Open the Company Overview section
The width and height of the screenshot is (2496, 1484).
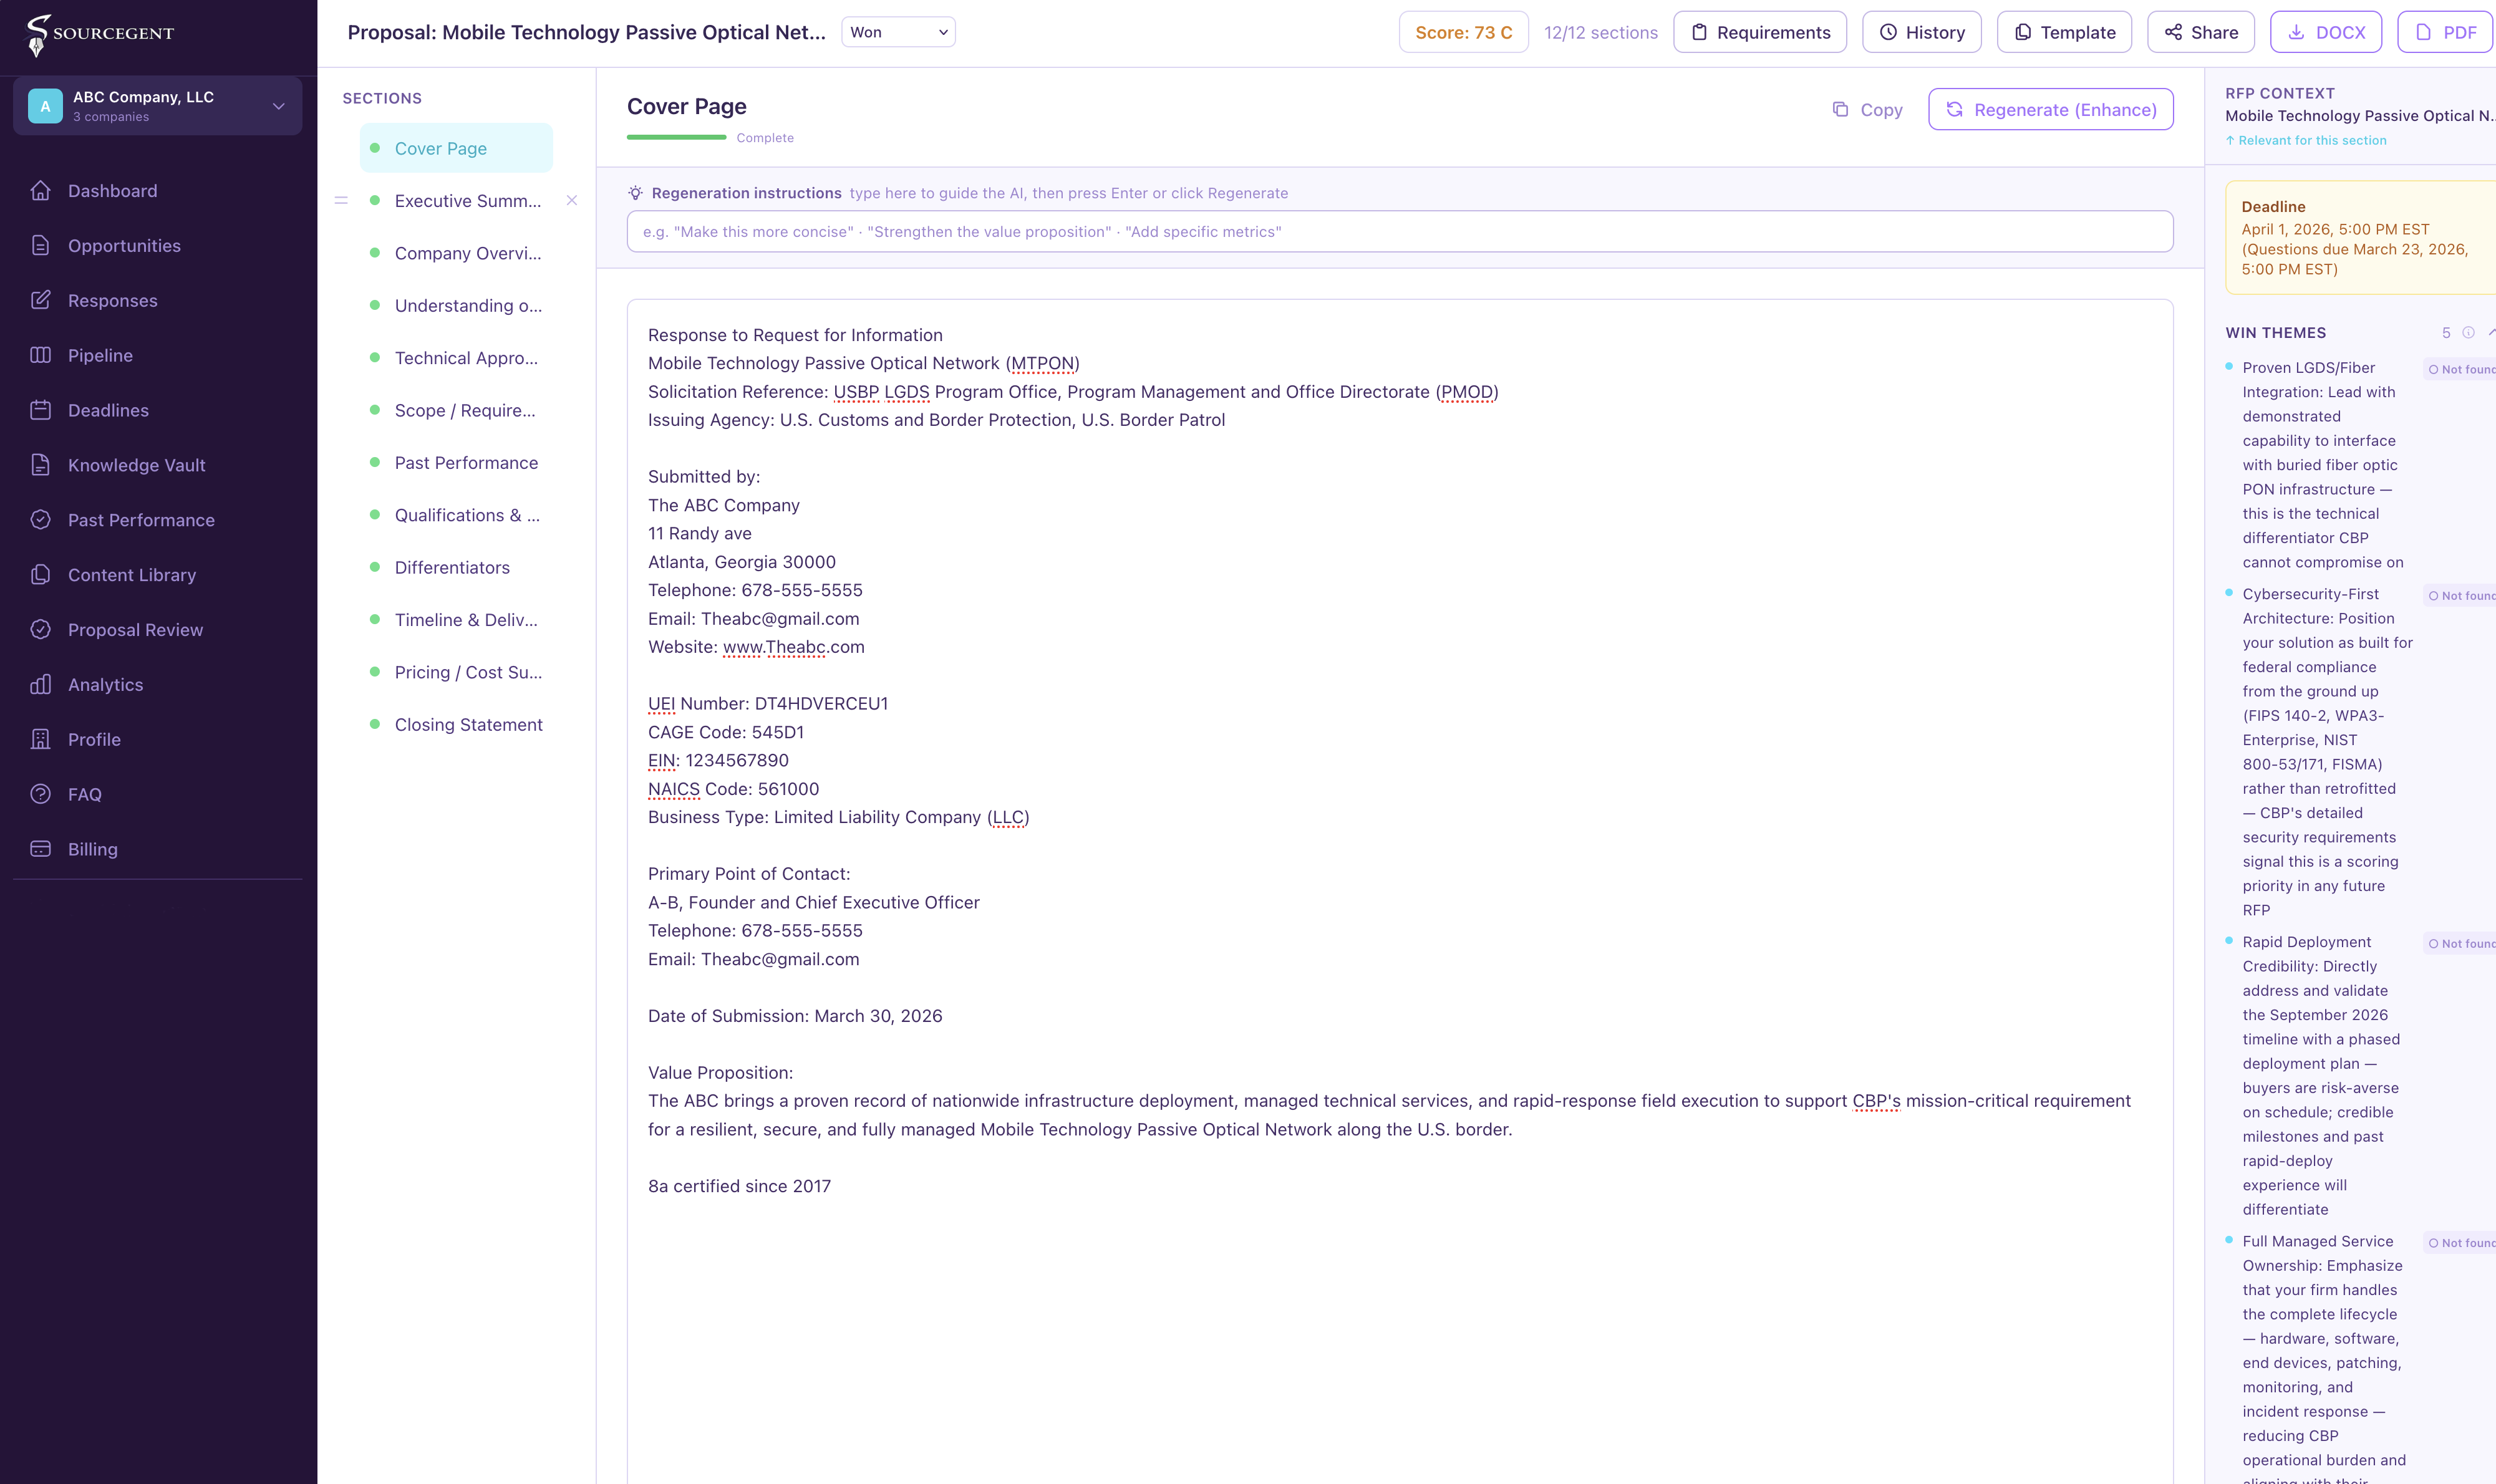456,253
